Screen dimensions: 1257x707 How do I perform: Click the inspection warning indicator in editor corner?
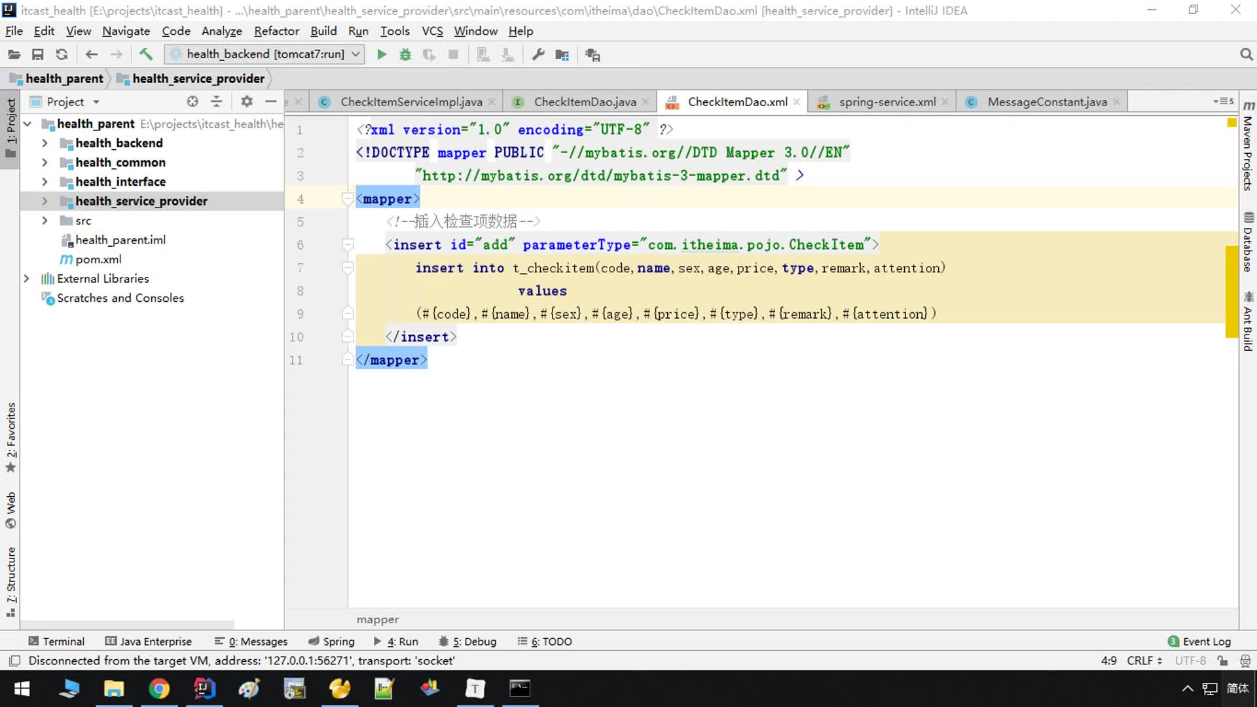tap(1231, 122)
